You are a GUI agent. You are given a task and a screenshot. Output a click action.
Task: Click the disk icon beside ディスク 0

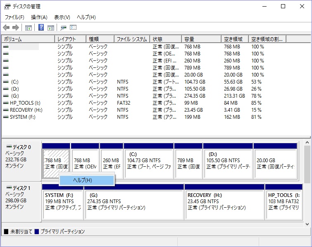coord(9,146)
